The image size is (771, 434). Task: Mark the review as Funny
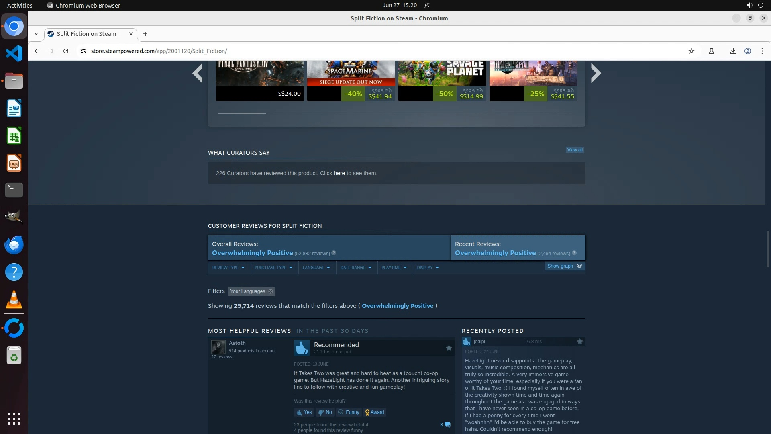[349, 412]
